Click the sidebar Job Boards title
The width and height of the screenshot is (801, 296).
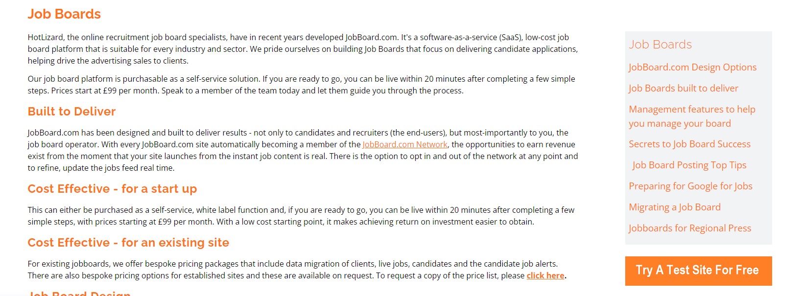pyautogui.click(x=660, y=45)
